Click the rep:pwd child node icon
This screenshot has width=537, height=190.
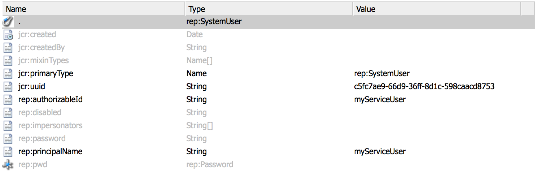(8, 165)
